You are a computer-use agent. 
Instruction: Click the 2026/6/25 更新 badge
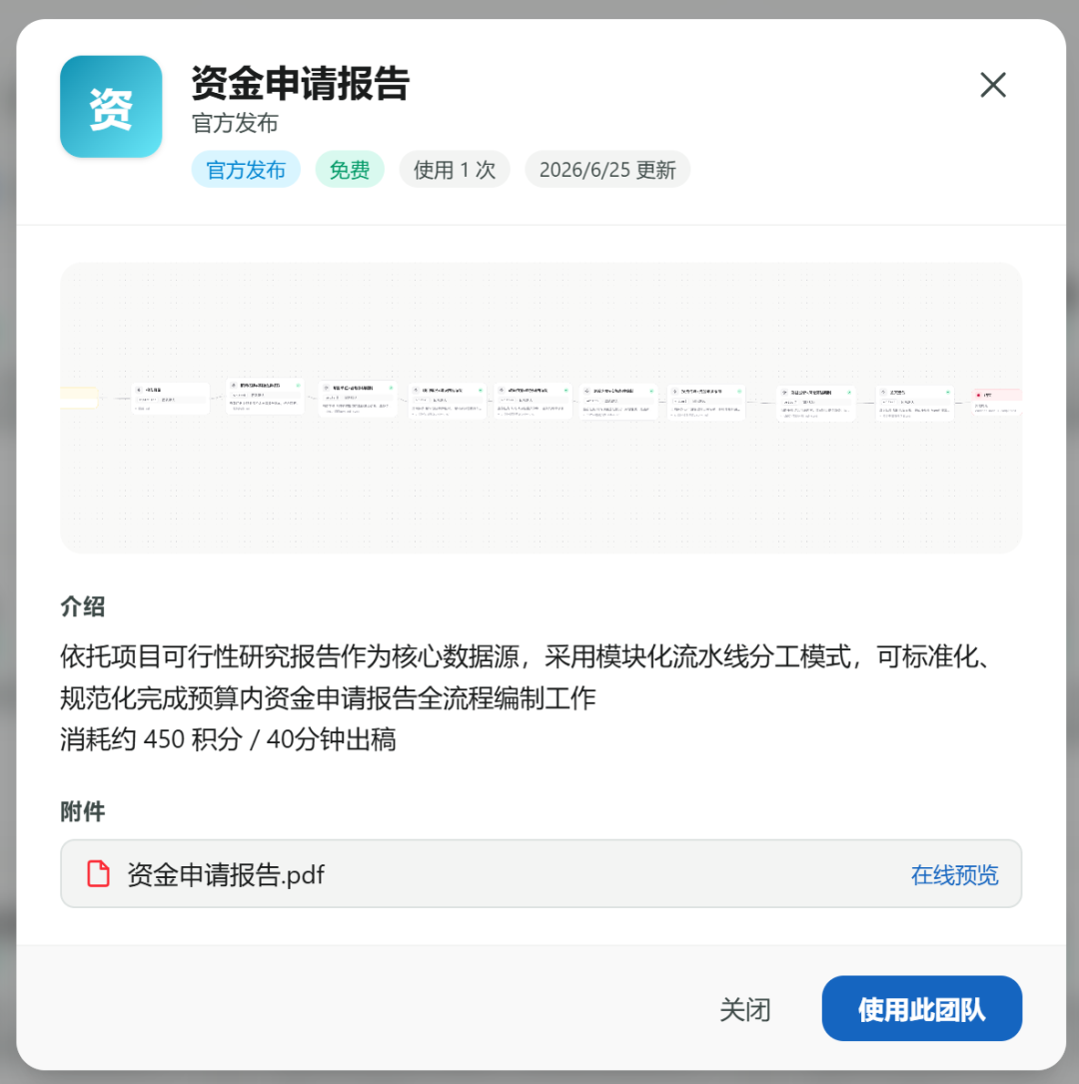coord(607,170)
